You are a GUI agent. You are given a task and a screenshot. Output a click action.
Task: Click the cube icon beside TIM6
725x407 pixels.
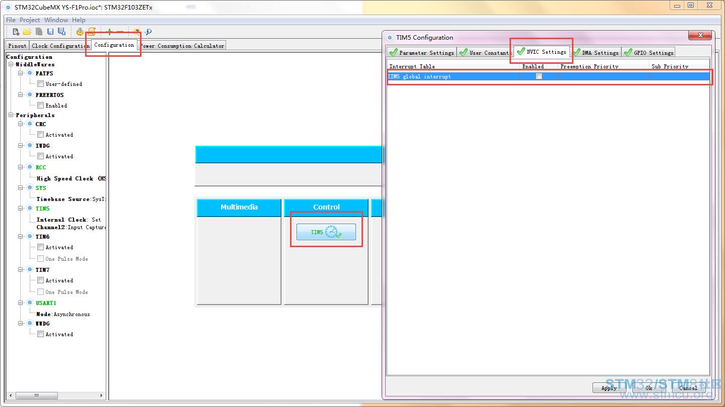(x=30, y=237)
